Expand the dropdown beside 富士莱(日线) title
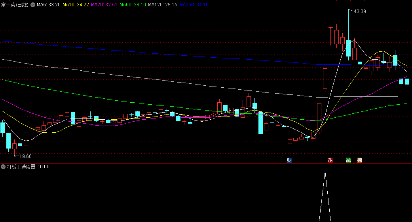 tap(33, 5)
